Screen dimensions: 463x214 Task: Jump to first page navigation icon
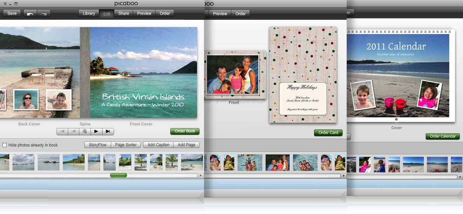click(x=62, y=131)
